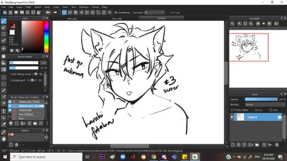Switch to the transparent color swatch

pyautogui.click(x=12, y=32)
